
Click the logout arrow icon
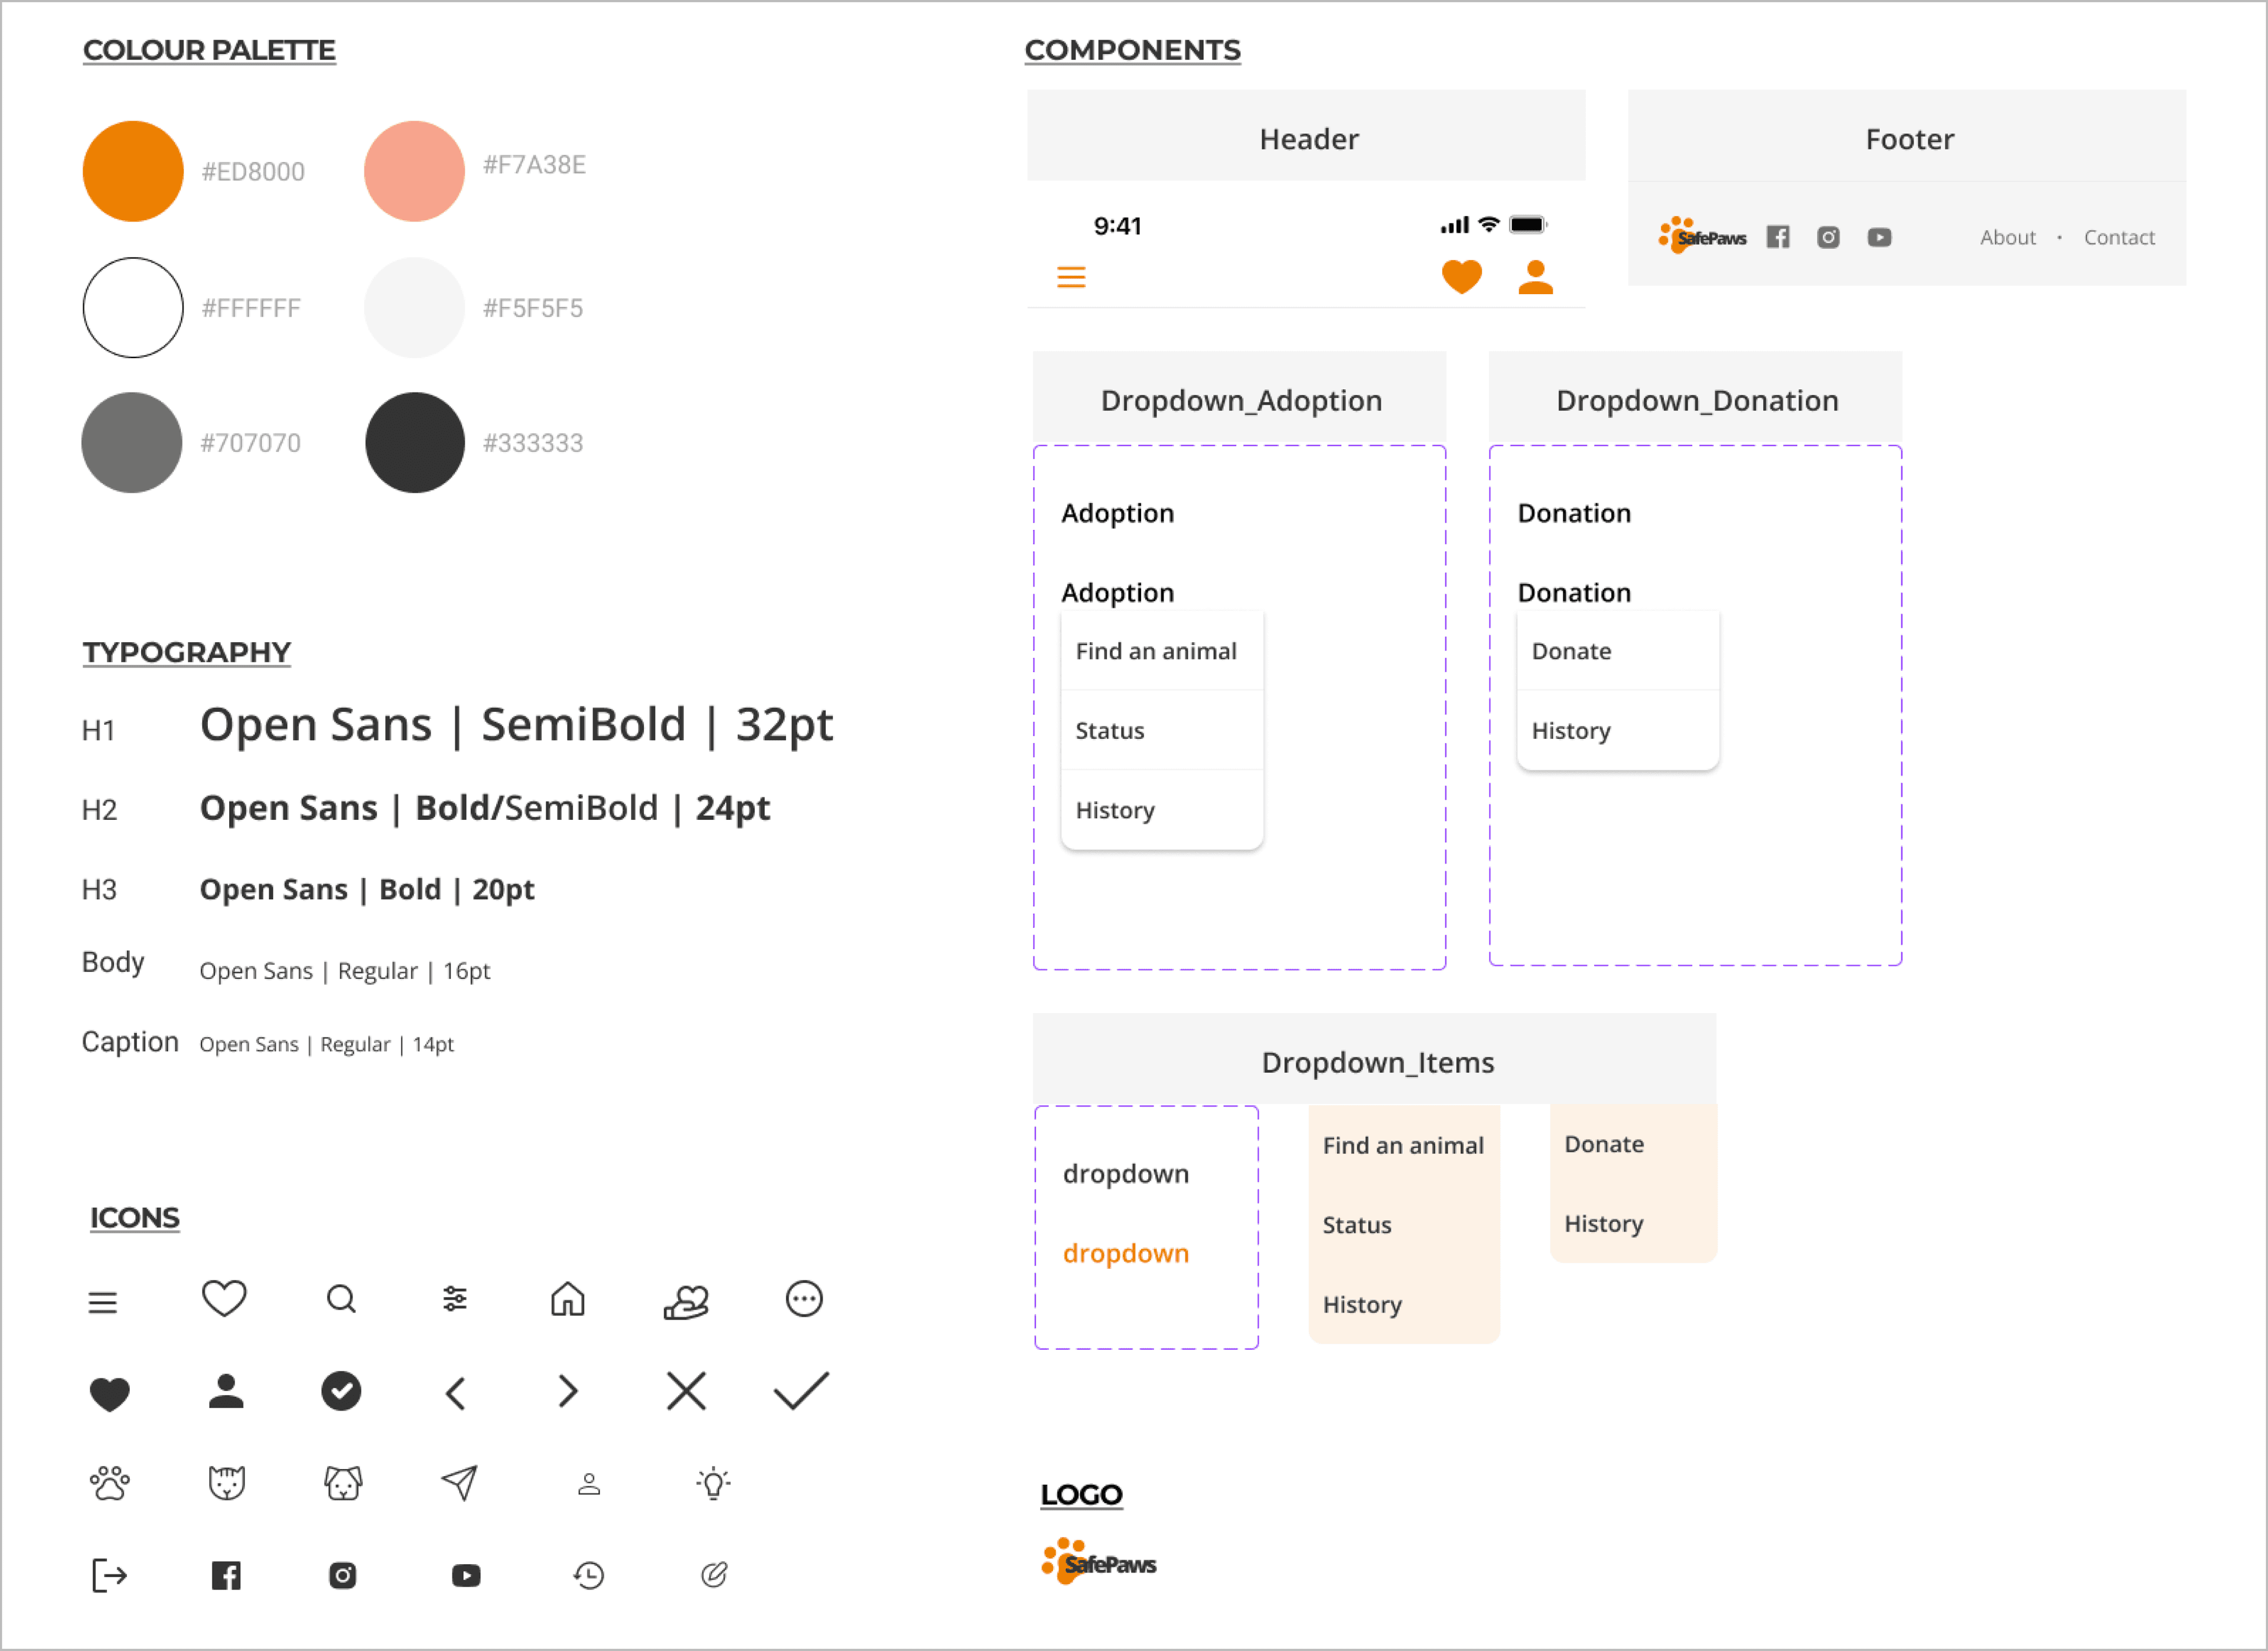point(109,1575)
